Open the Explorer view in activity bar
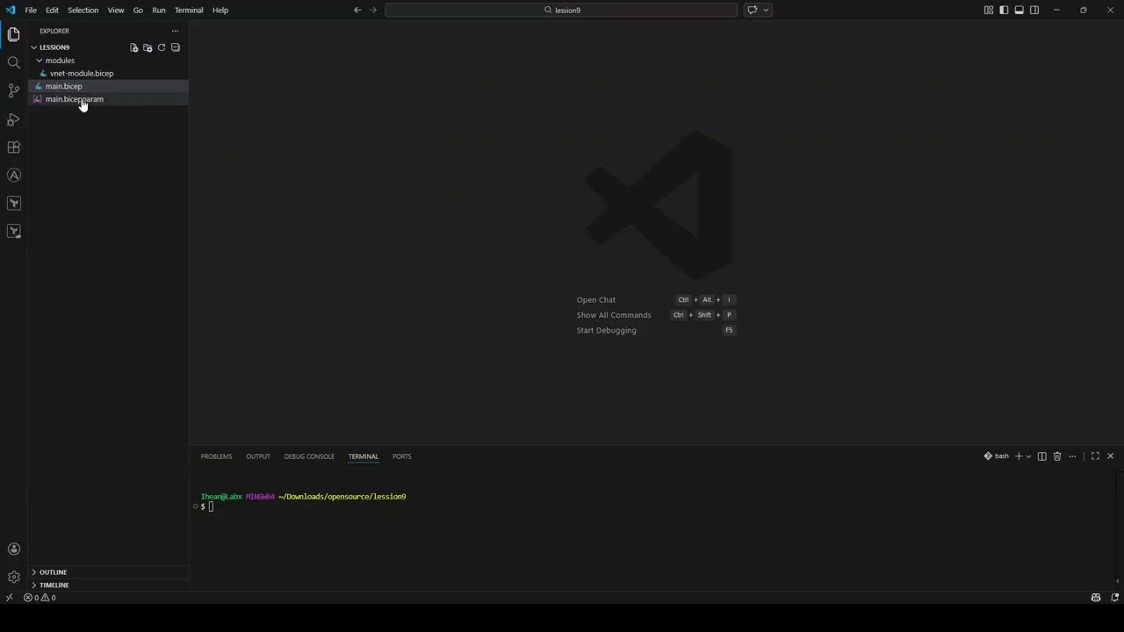 (x=13, y=34)
